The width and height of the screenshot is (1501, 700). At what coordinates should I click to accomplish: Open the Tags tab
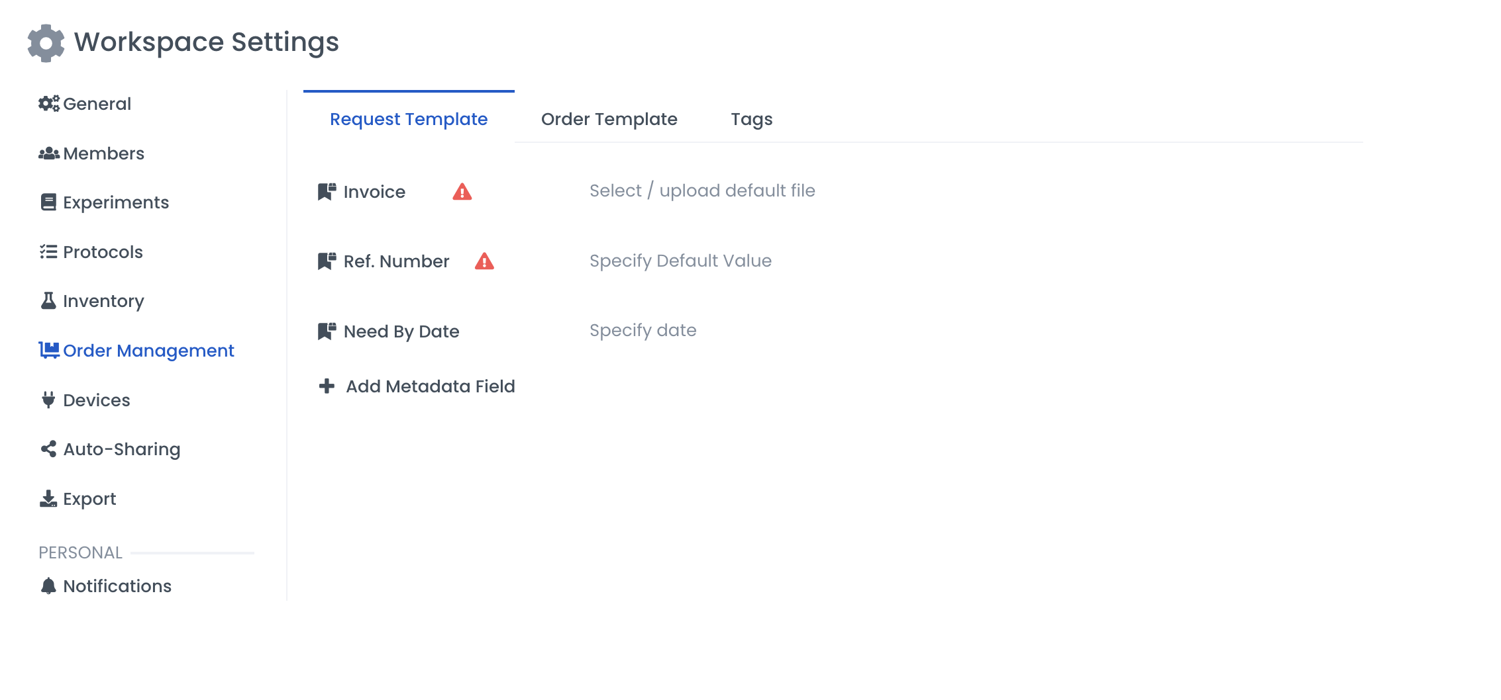point(751,119)
